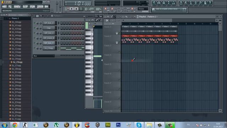This screenshot has width=227, height=128.
Task: Click to enable online news panel
Action: [169, 10]
